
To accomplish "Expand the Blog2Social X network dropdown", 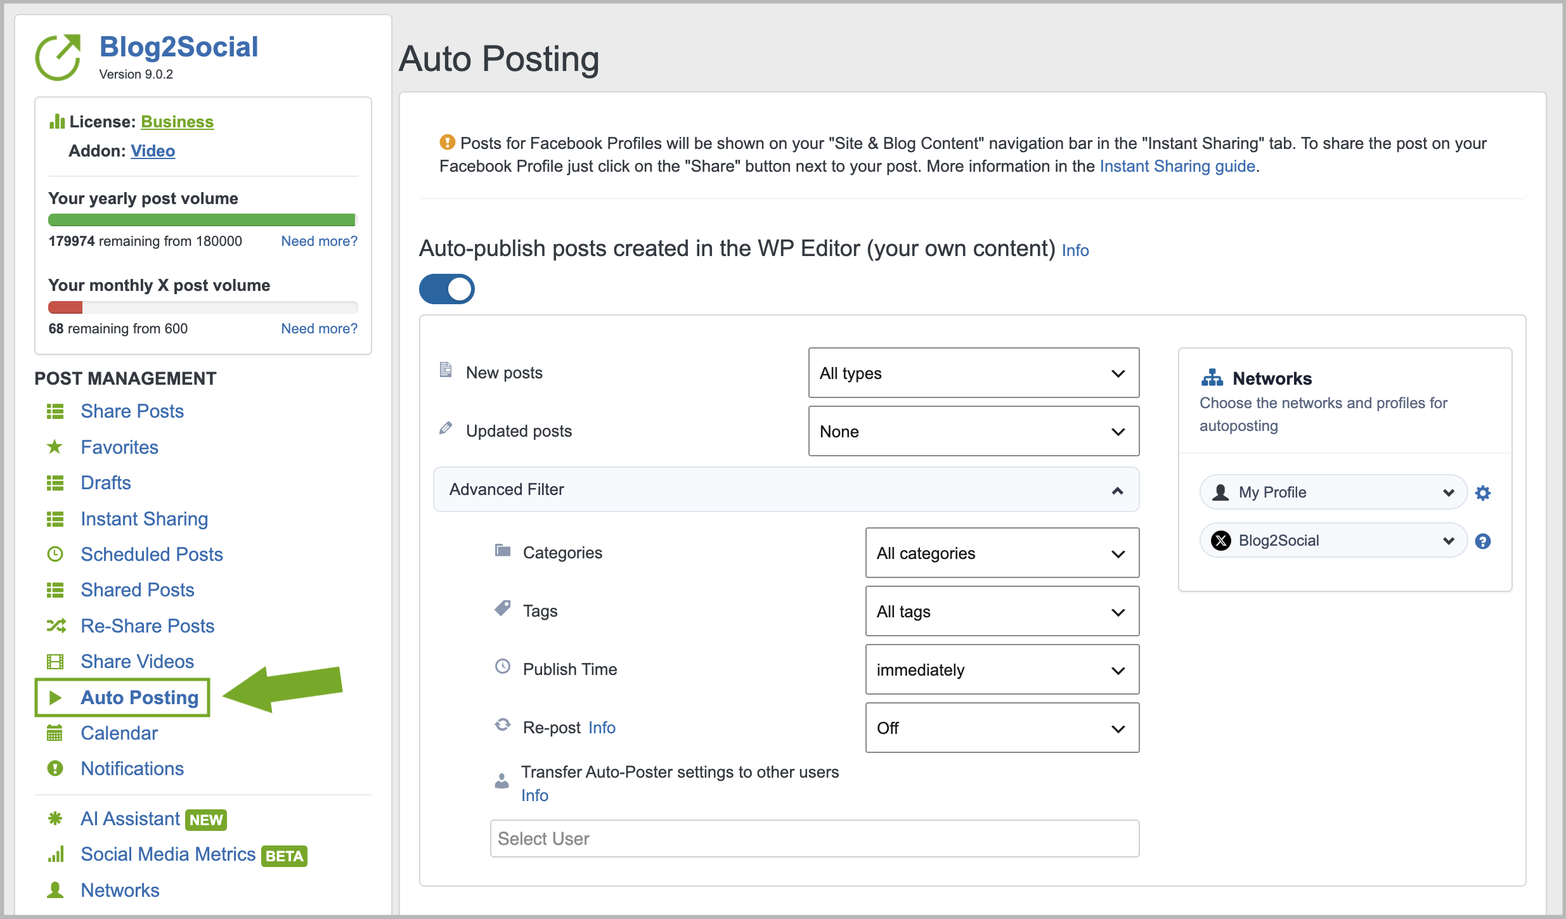I will click(1333, 541).
